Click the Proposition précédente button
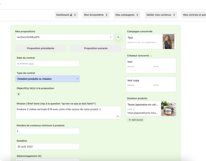206x161 pixels. point(41,48)
